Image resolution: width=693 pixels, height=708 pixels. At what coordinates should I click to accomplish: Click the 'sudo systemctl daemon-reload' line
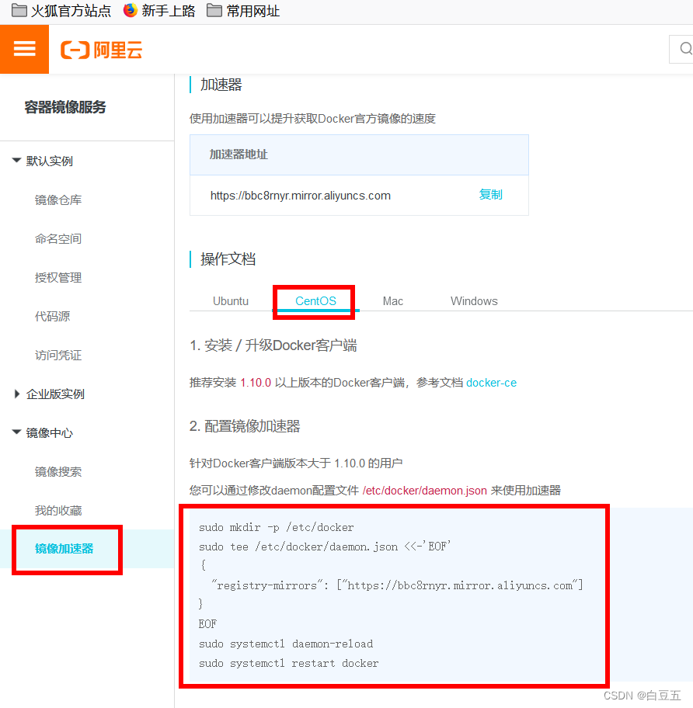click(286, 644)
